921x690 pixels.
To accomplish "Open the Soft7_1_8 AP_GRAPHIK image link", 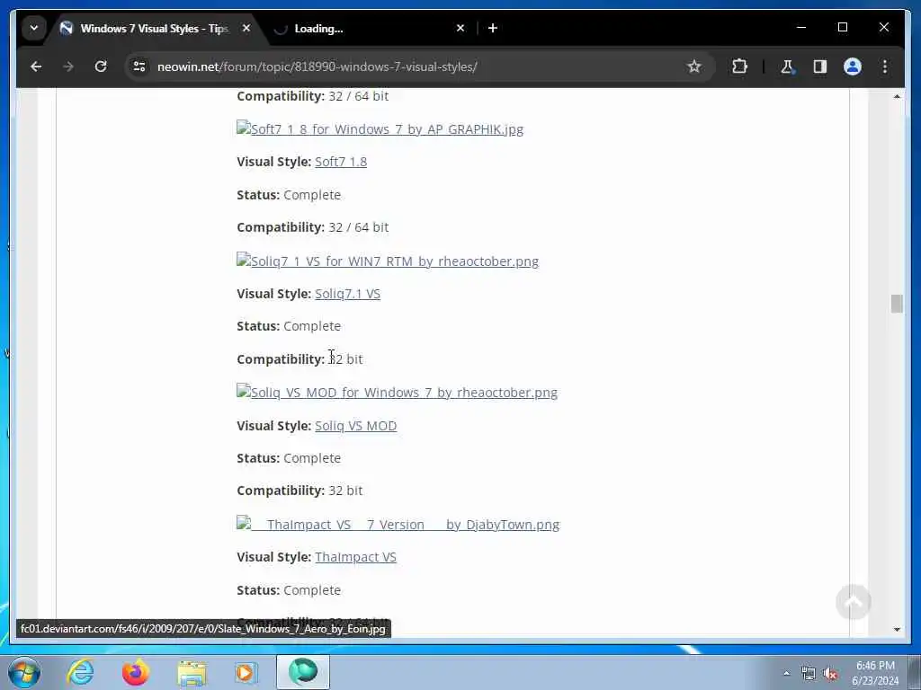I will click(x=380, y=128).
